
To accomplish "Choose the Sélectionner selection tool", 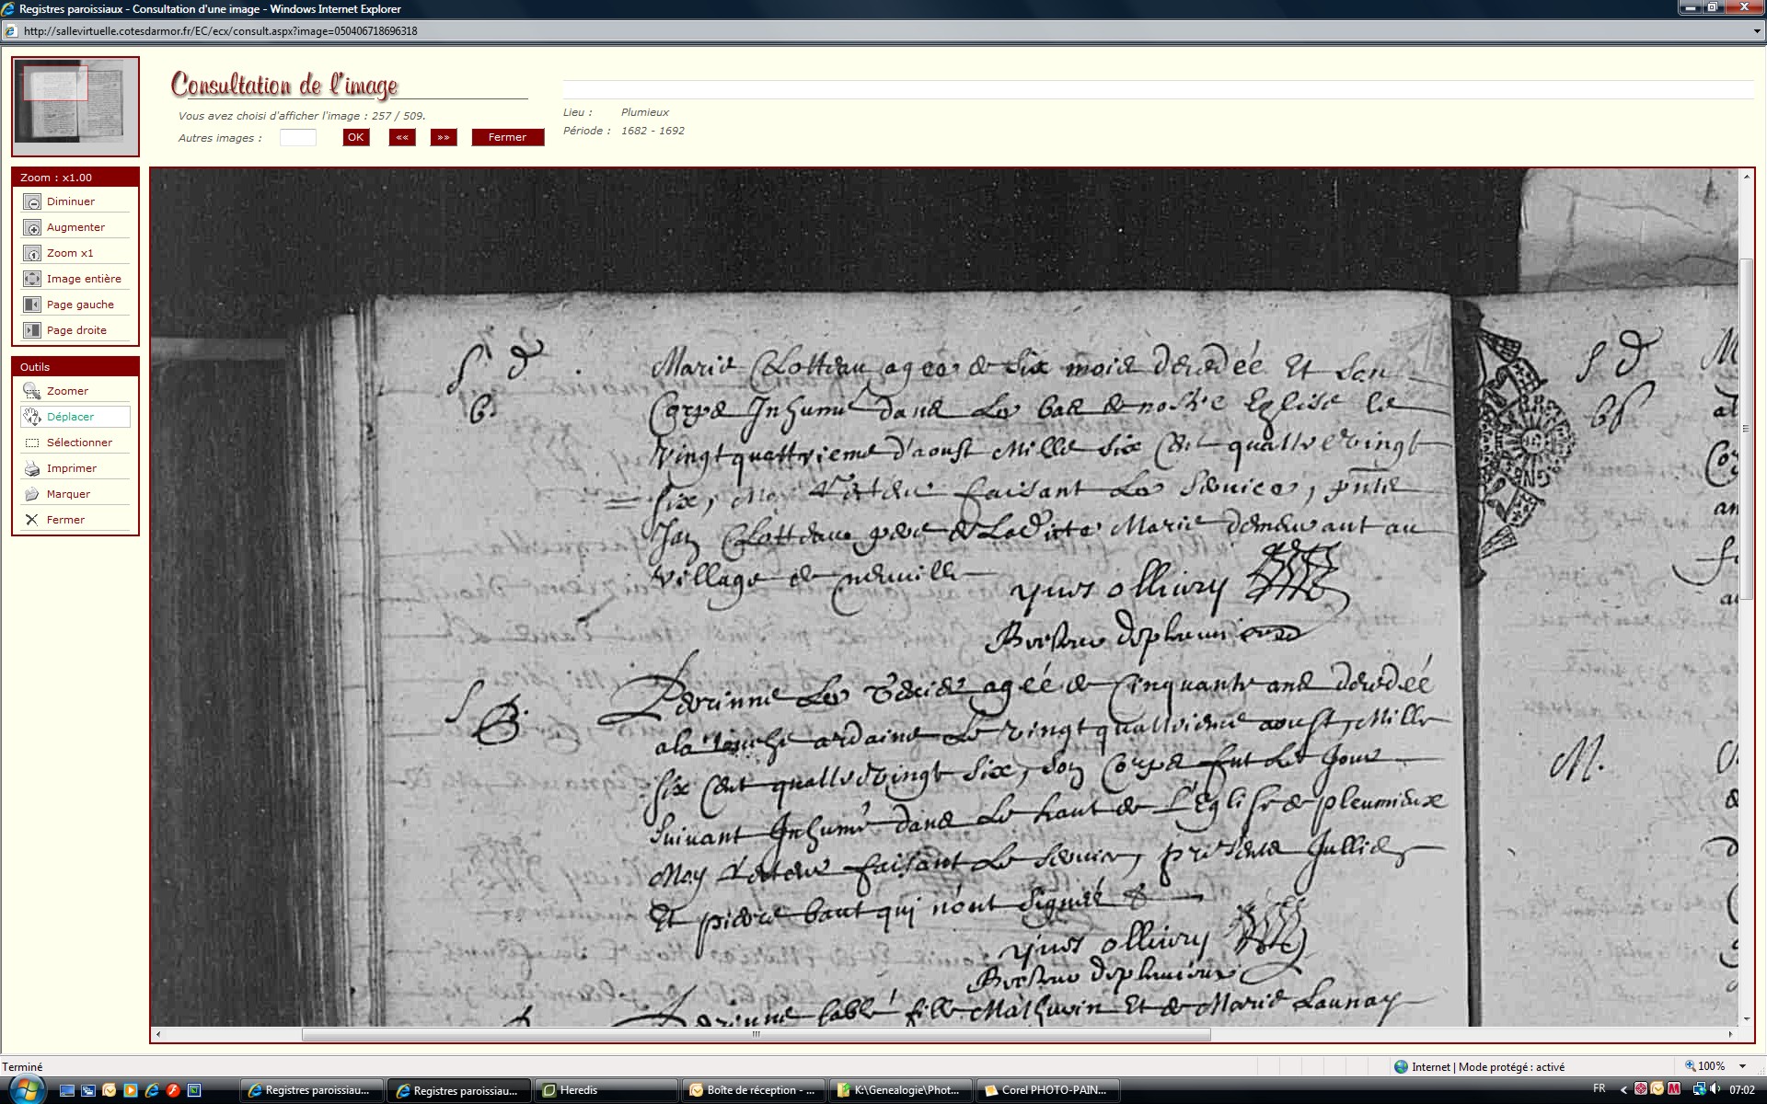I will click(x=32, y=443).
